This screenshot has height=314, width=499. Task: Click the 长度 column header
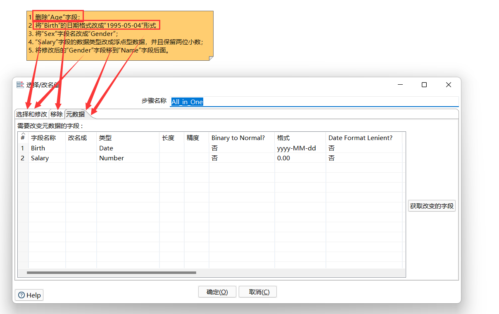tap(172, 138)
